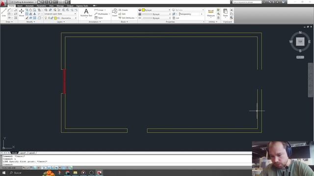Image resolution: width=314 pixels, height=176 pixels.
Task: Click the N compass direction on ViewCube
Action: click(300, 33)
